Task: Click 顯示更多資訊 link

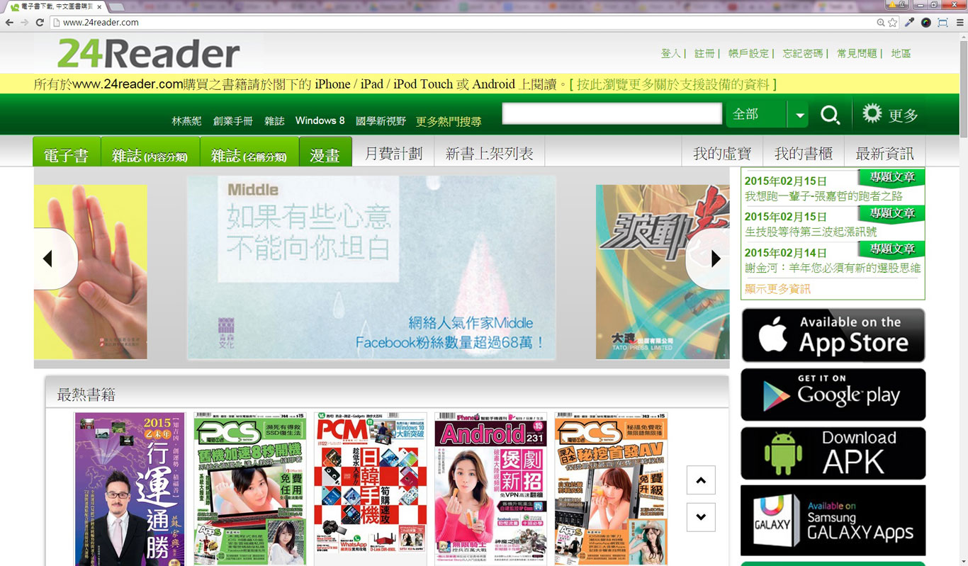Action: [x=777, y=289]
